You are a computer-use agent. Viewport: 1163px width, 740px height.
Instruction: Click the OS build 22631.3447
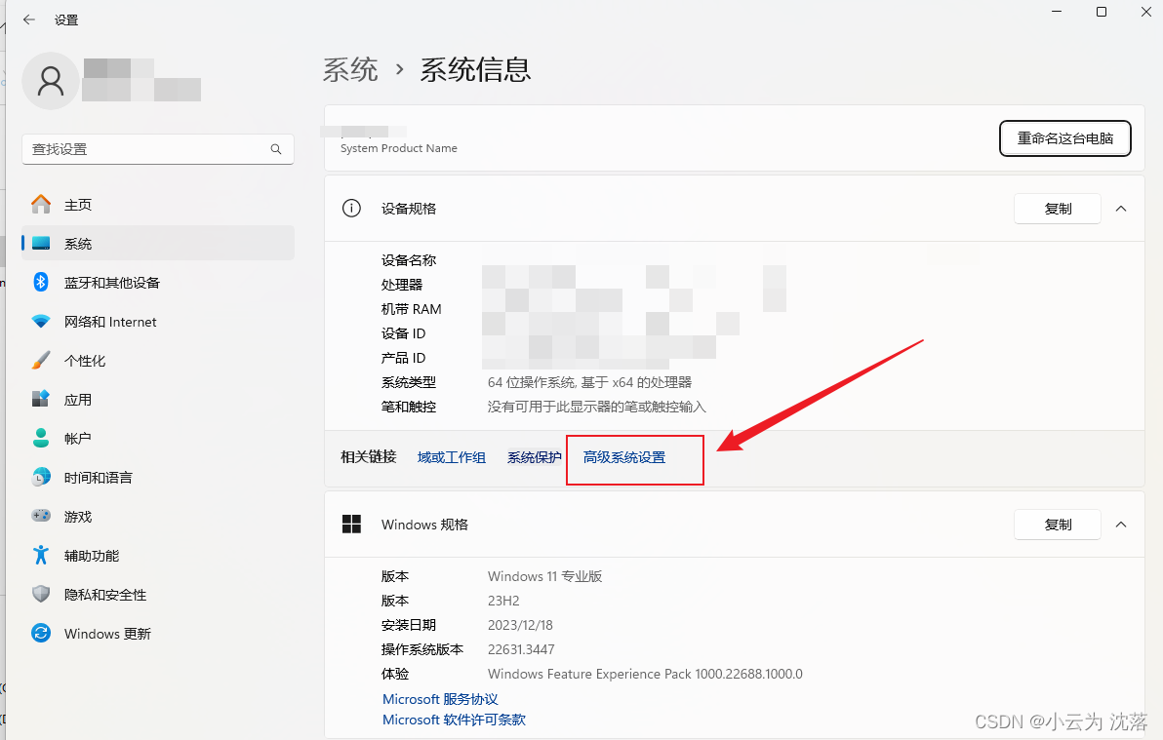(x=521, y=649)
